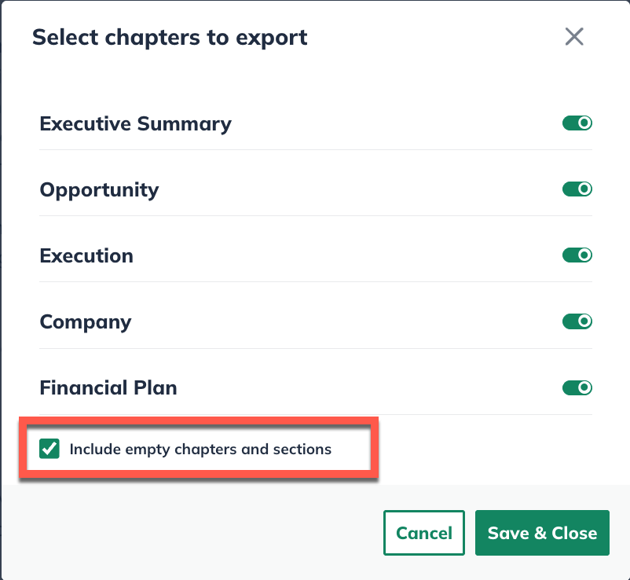
Task: Toggle off the Executive Summary chapter
Action: coord(577,123)
